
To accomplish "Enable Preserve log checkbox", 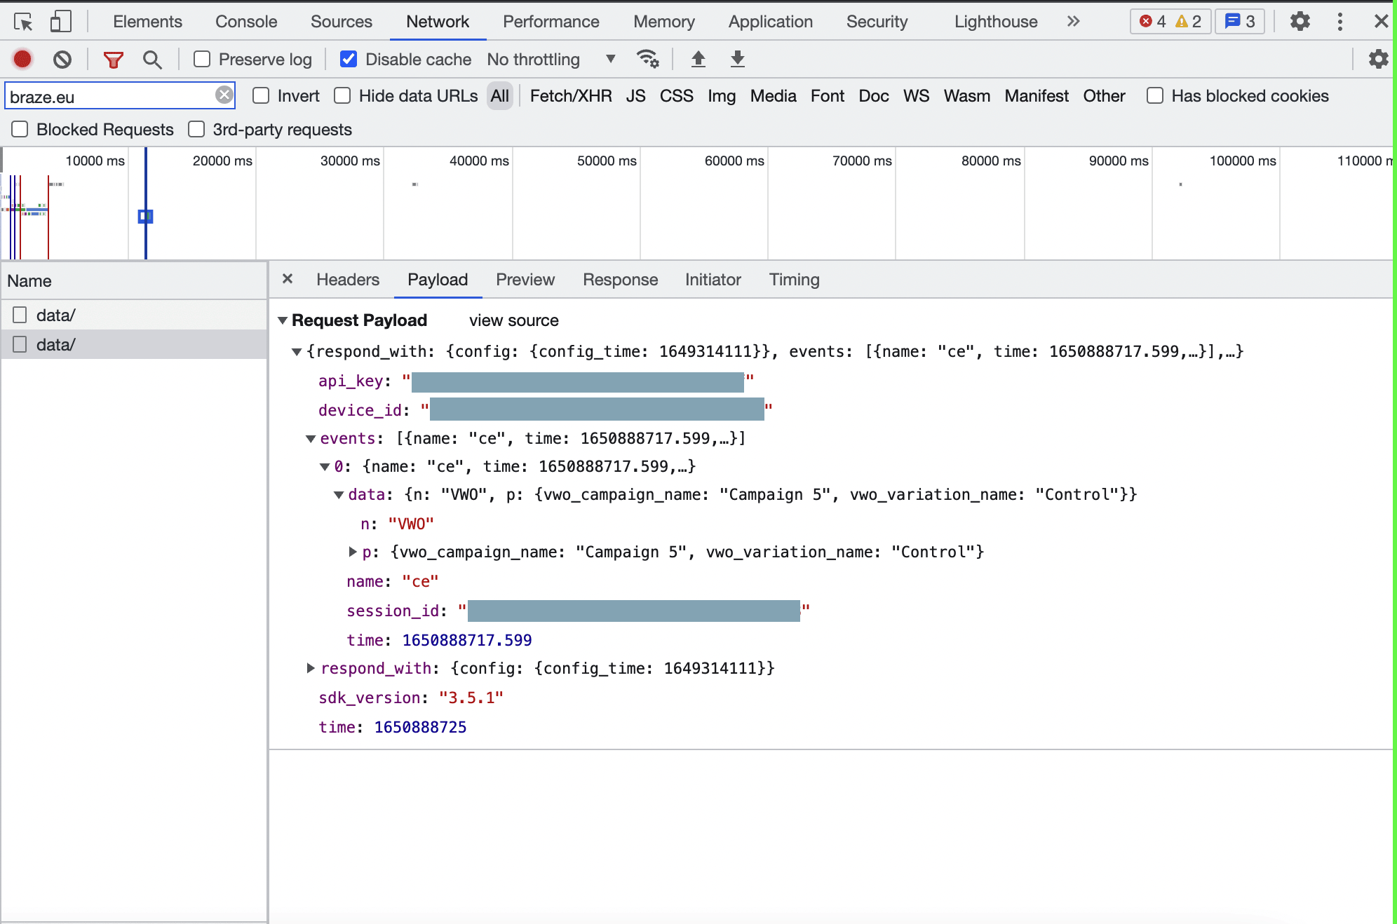I will [202, 60].
